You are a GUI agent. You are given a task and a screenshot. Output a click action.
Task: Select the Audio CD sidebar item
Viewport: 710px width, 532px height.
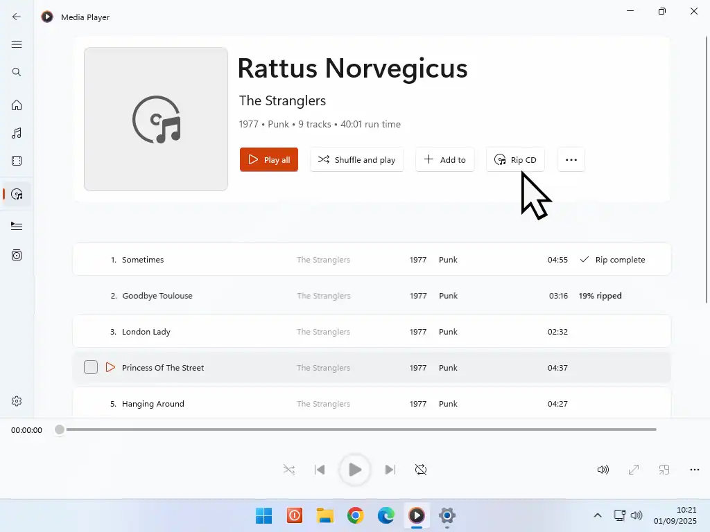pos(17,194)
